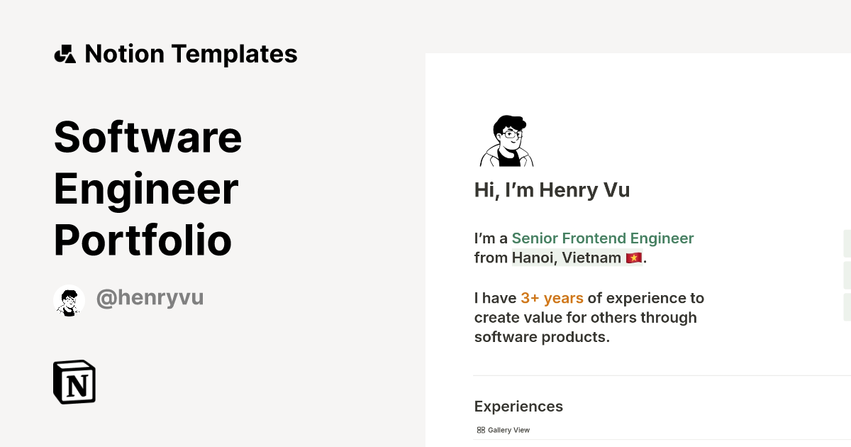Select the small grid symbol beside Gallery View
Viewport: 851px width, 447px height.
482,429
